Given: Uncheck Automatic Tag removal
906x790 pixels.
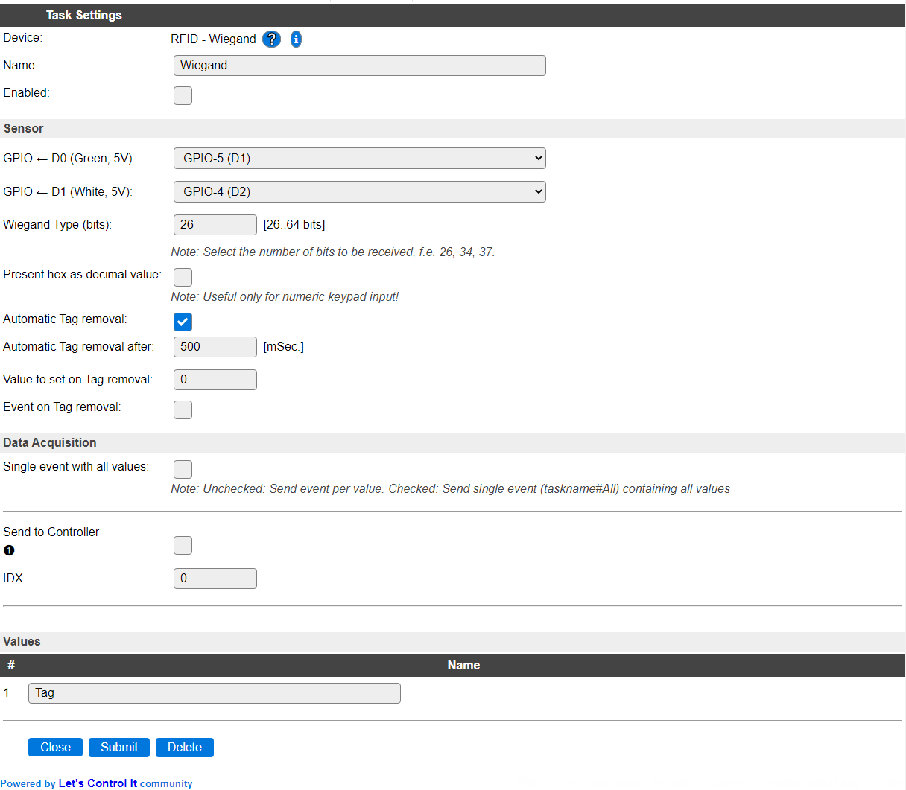Looking at the screenshot, I should click(183, 322).
